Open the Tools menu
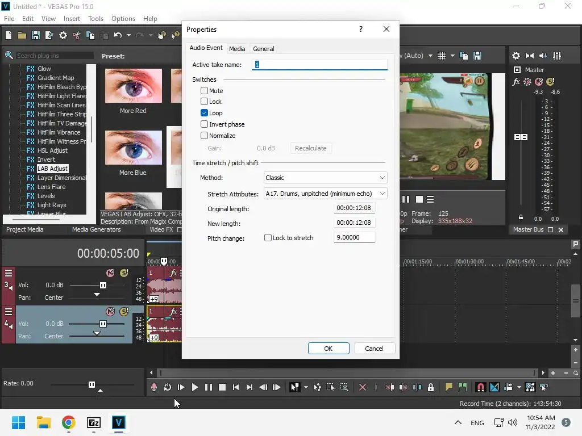The height and width of the screenshot is (436, 582). coord(95,19)
